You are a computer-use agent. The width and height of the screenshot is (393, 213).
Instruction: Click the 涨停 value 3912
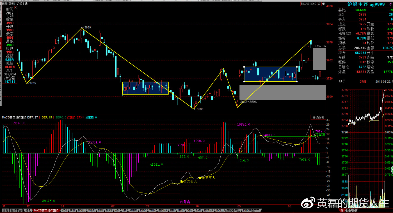click(x=362, y=62)
